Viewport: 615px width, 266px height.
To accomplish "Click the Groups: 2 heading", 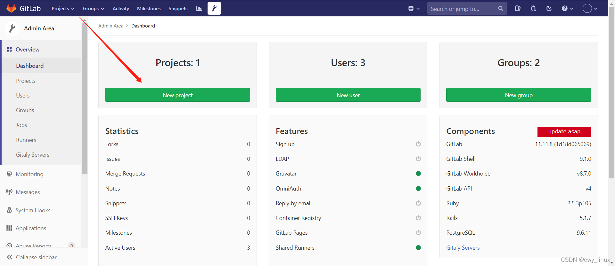I will click(x=519, y=63).
